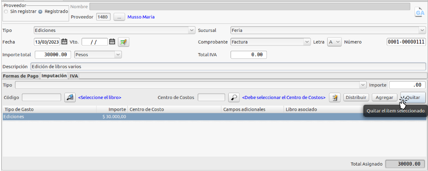Click the Código input field
Screen dimensions: 428x171
click(x=41, y=97)
